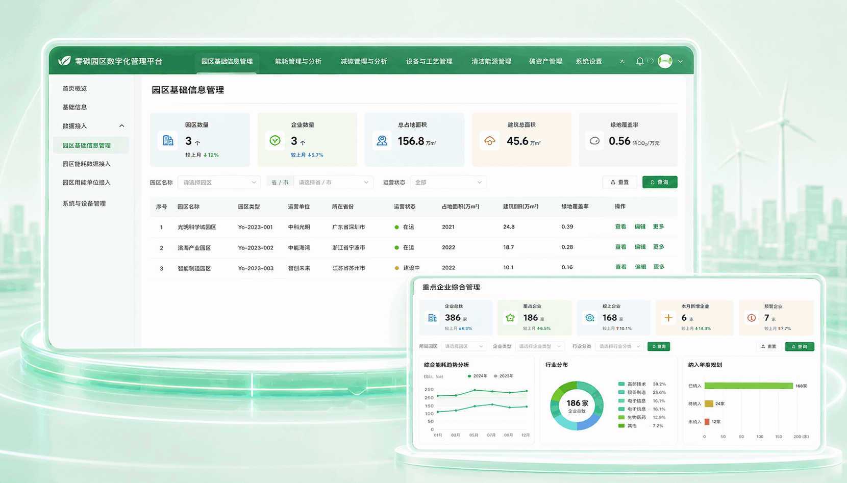The height and width of the screenshot is (483, 847).
Task: Click 查看 for 智能制造园区
Action: (620, 267)
